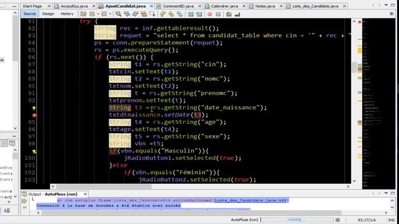Viewport: 399px width, 224px height.
Task: Click line 93 'date_naissance' string in code
Action: coord(230,108)
